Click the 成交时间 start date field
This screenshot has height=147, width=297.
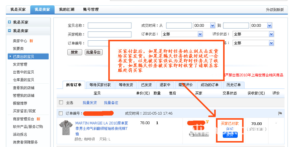coord(179,26)
